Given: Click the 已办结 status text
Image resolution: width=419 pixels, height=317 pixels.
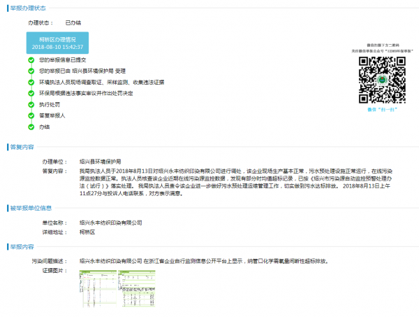Looking at the screenshot, I should pyautogui.click(x=73, y=23).
